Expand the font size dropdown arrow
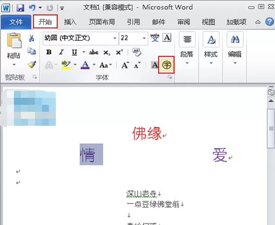Viewport: 275px width, 225px height. tap(144, 38)
